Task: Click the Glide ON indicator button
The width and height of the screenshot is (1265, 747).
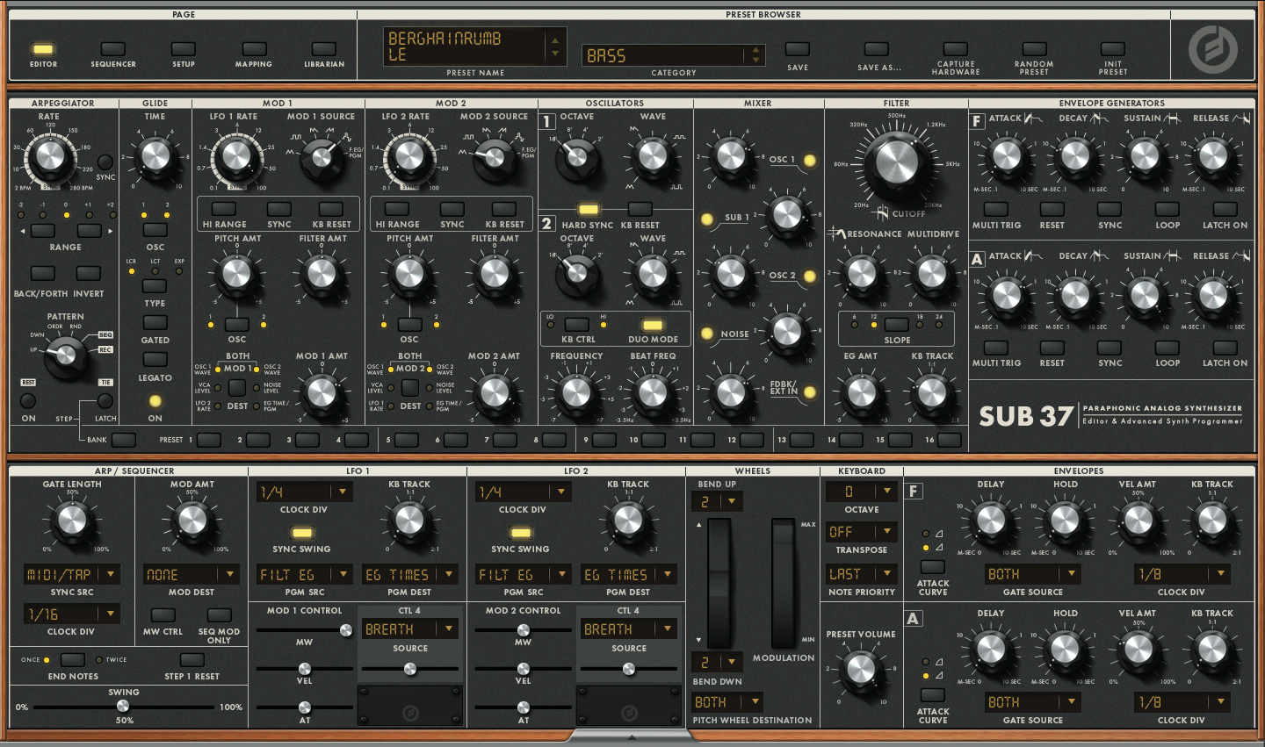Action: click(x=155, y=401)
